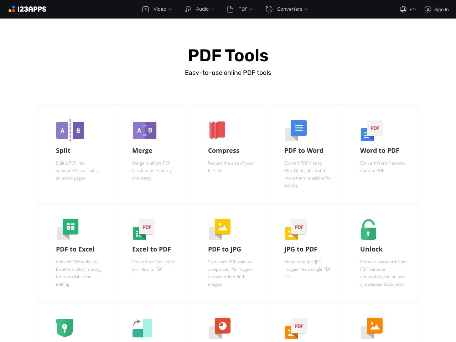Click 'Convert an Excel table' description

154,265
